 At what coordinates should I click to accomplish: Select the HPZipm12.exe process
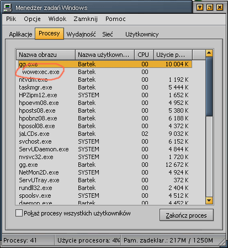click(105, 95)
